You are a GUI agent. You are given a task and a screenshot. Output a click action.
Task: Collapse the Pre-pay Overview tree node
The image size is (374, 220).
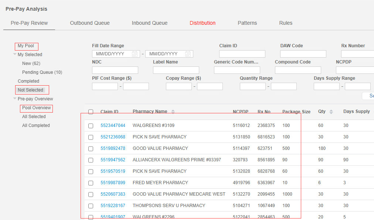[15, 99]
